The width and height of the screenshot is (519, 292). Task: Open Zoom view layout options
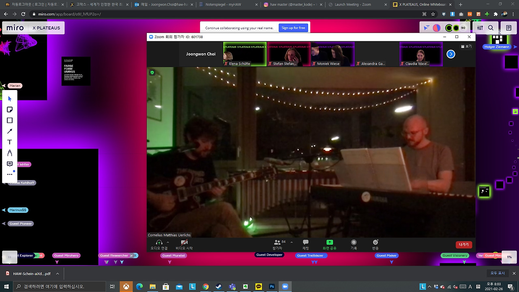(466, 46)
